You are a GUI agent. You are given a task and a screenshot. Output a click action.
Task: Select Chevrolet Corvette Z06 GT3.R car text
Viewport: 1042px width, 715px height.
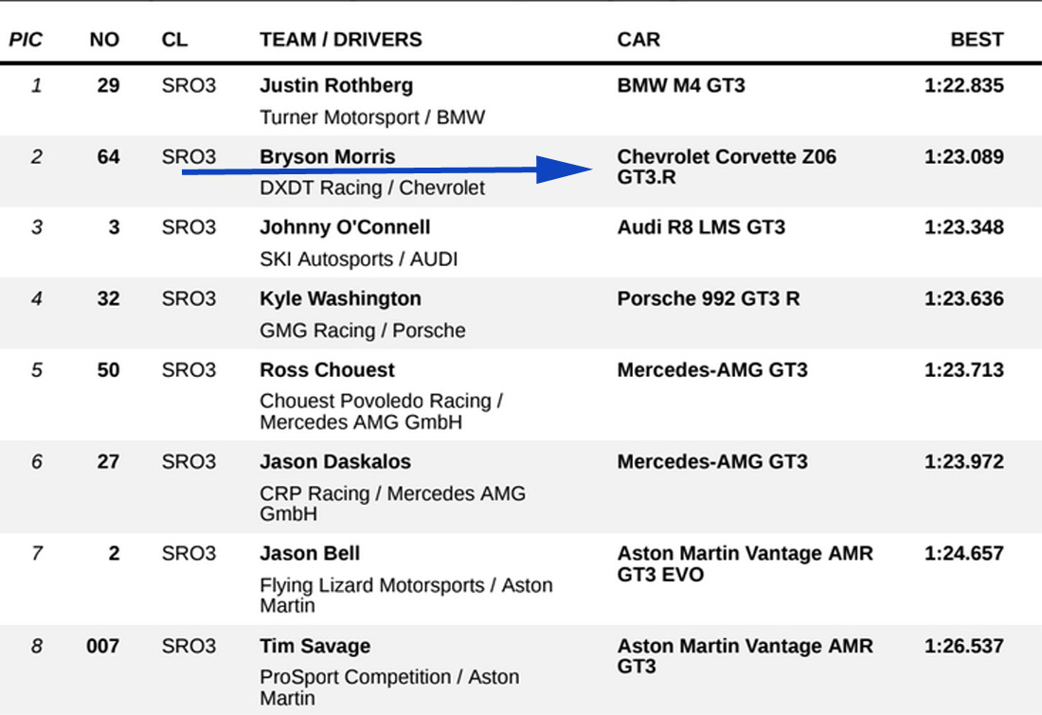click(x=726, y=167)
